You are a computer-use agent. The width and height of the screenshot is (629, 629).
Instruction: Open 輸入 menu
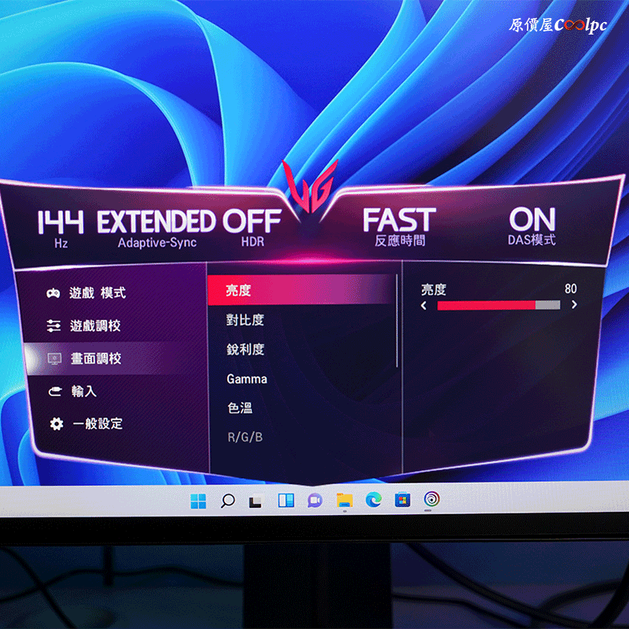pyautogui.click(x=84, y=391)
